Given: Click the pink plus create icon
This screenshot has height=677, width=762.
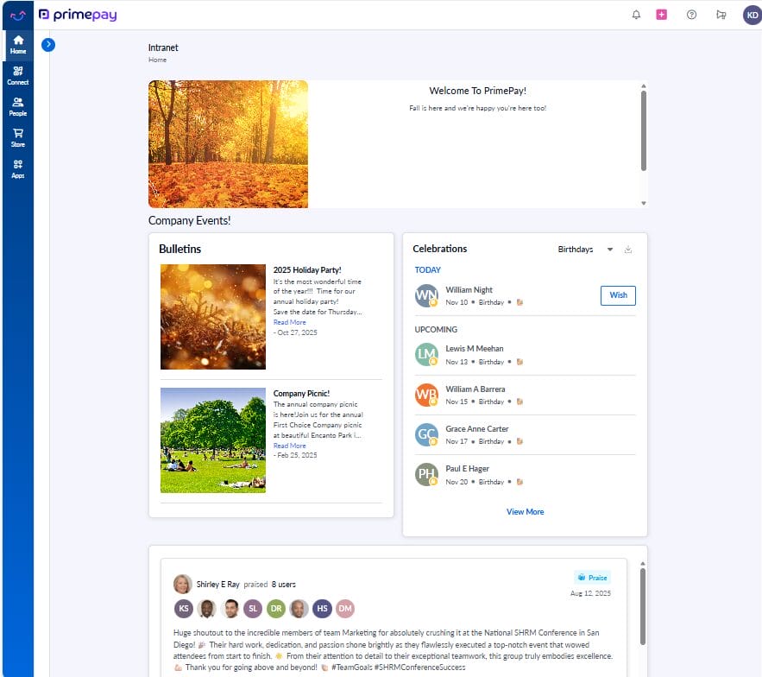Looking at the screenshot, I should (661, 15).
